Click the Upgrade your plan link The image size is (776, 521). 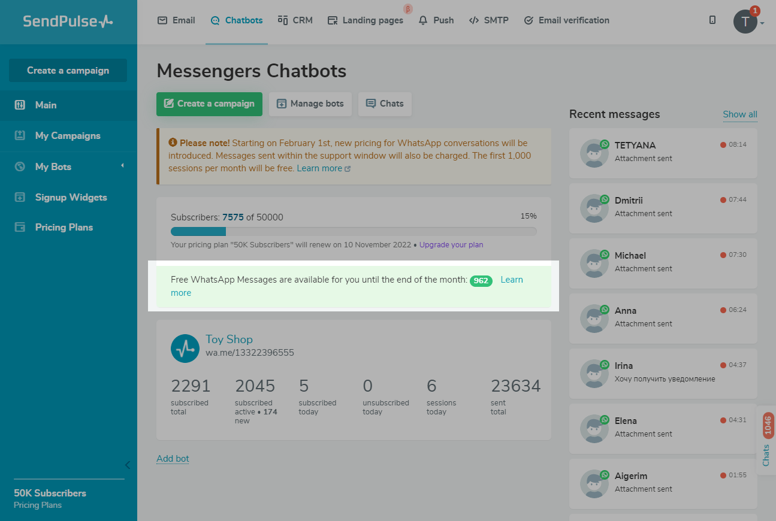tap(451, 245)
